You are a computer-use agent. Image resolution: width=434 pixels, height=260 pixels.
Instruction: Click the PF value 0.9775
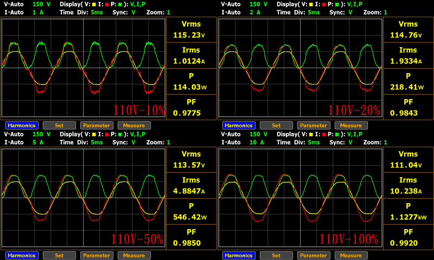(x=187, y=113)
